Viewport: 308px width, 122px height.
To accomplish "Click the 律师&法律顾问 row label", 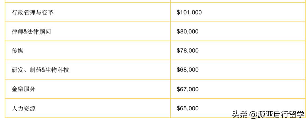I will pyautogui.click(x=31, y=31).
